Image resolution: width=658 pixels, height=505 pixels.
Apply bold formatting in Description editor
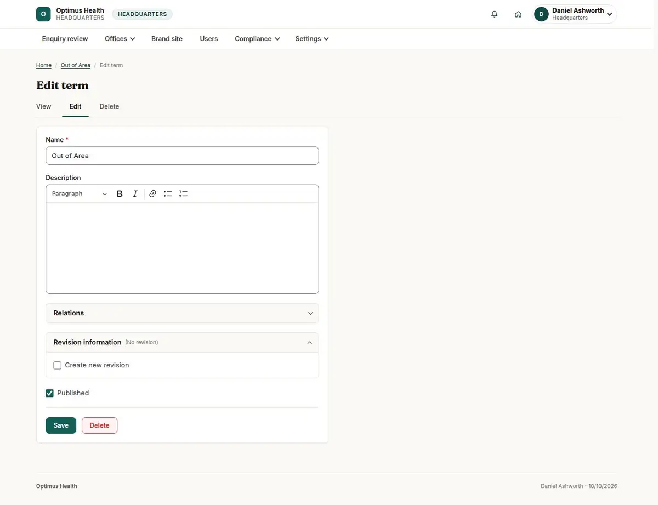[x=120, y=194]
